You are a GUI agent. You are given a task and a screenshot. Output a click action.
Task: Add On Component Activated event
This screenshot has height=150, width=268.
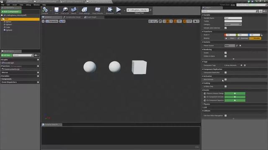click(235, 97)
